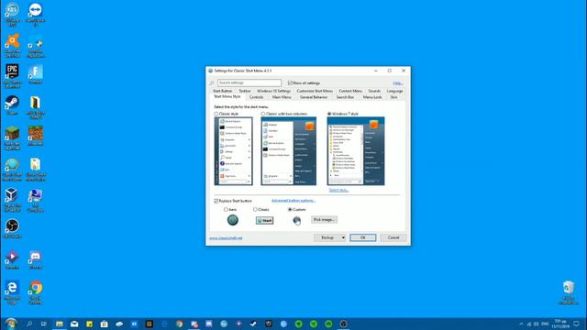The height and width of the screenshot is (330, 587).
Task: Open the Windows 10 Settings tab
Action: [x=273, y=91]
